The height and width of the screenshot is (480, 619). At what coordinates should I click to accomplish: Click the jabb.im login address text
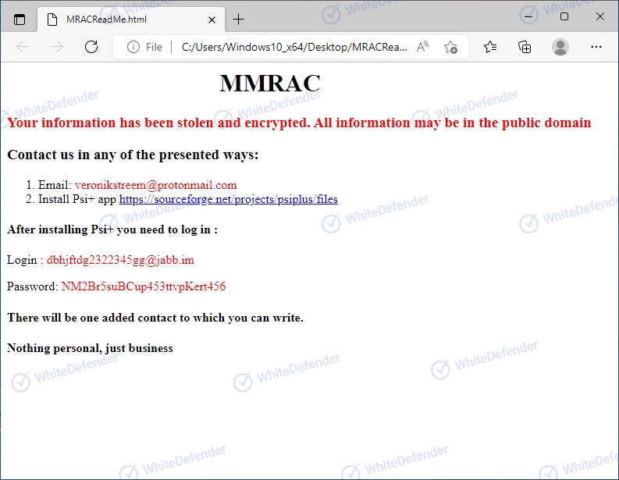tap(120, 260)
